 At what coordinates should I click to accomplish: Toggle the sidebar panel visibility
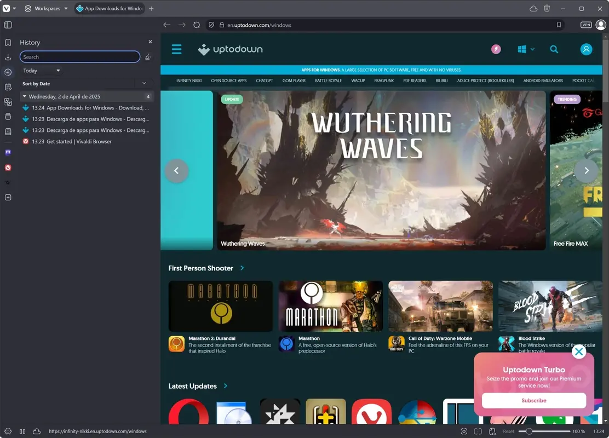click(x=8, y=25)
